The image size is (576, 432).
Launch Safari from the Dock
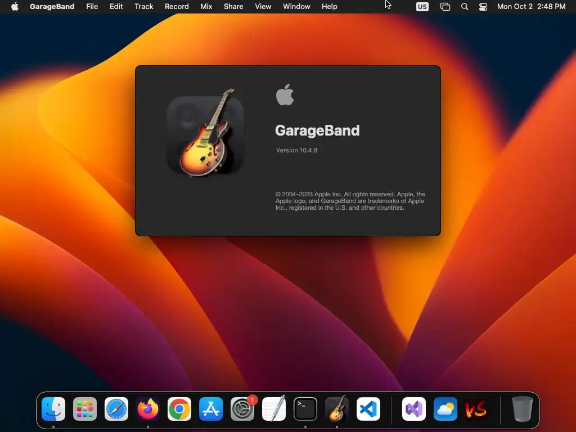point(116,408)
